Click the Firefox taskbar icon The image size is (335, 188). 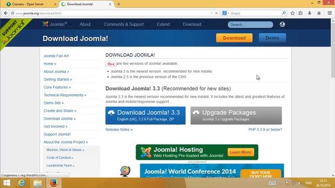(x=53, y=183)
